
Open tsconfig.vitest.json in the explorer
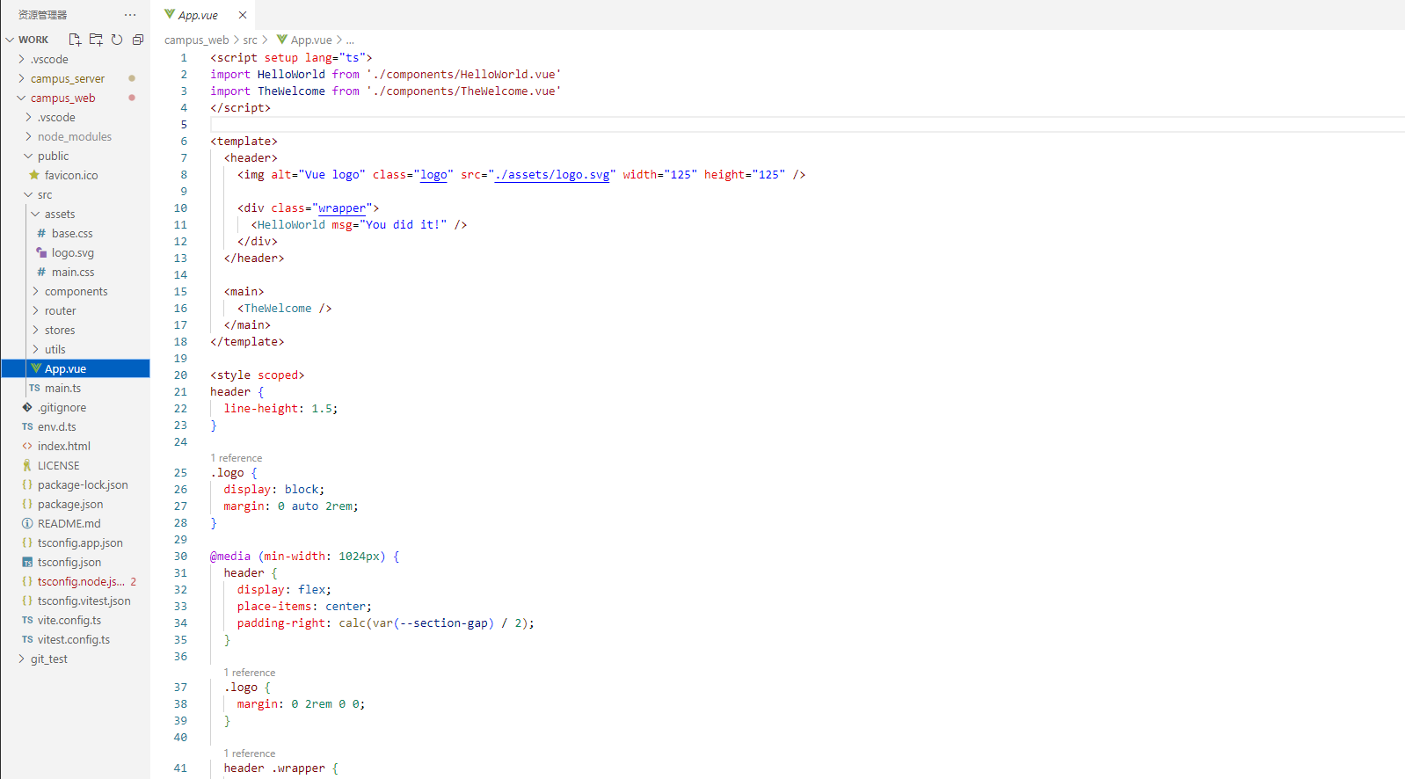(84, 601)
